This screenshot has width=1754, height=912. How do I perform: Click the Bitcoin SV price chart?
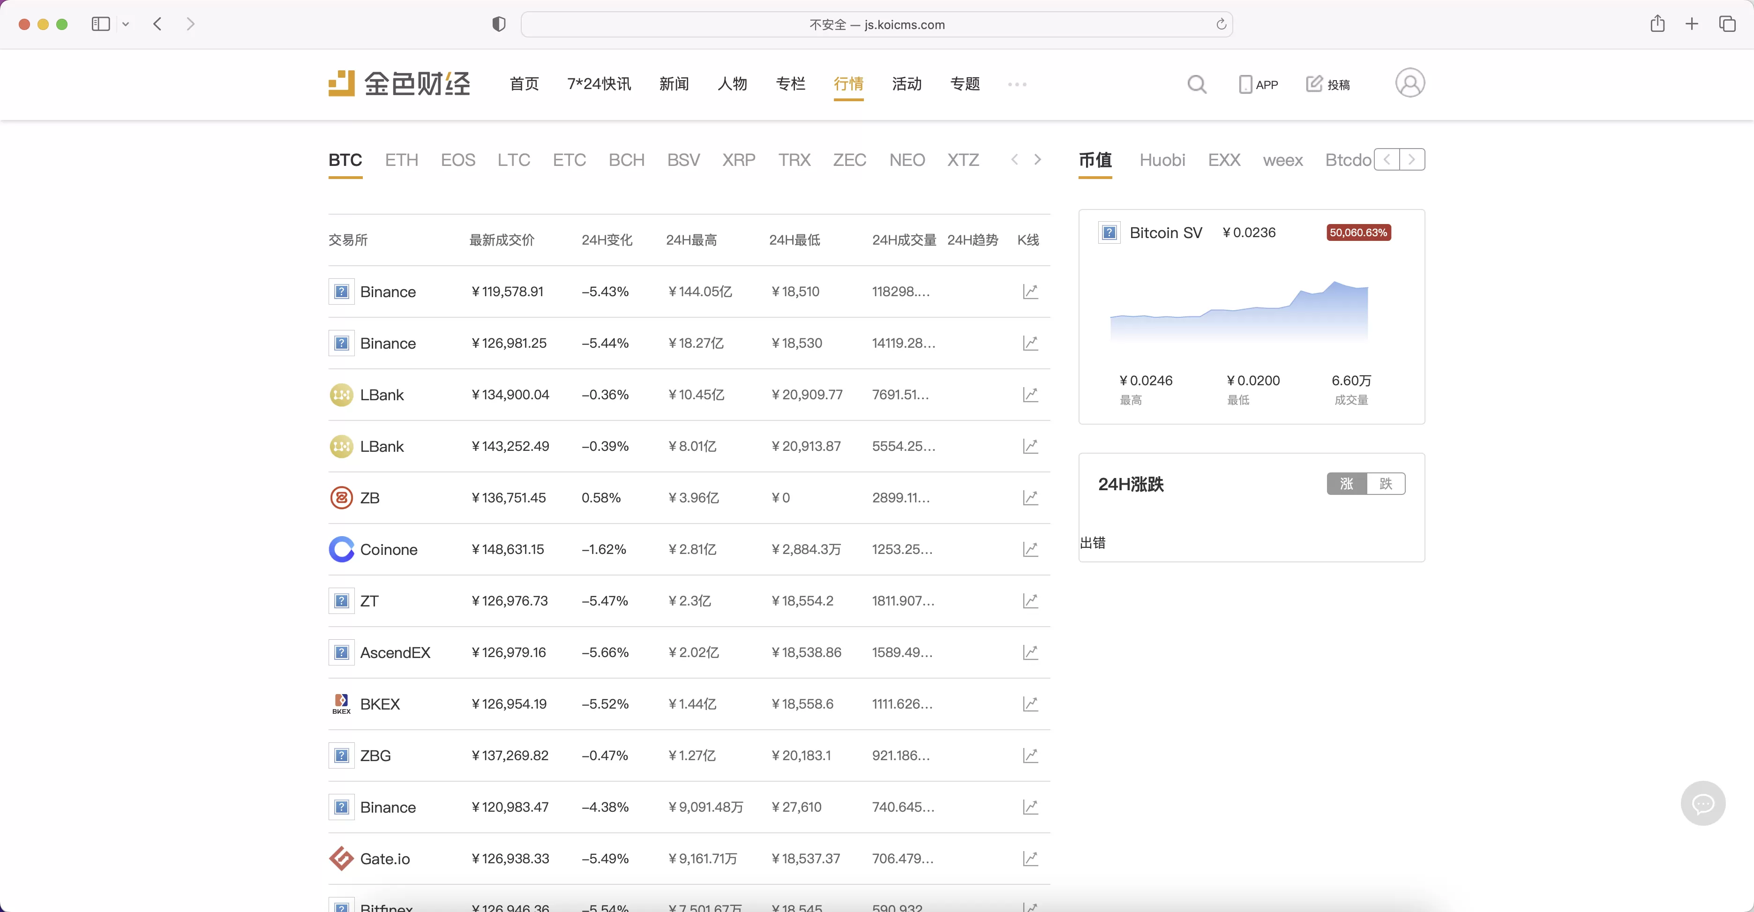pyautogui.click(x=1238, y=310)
